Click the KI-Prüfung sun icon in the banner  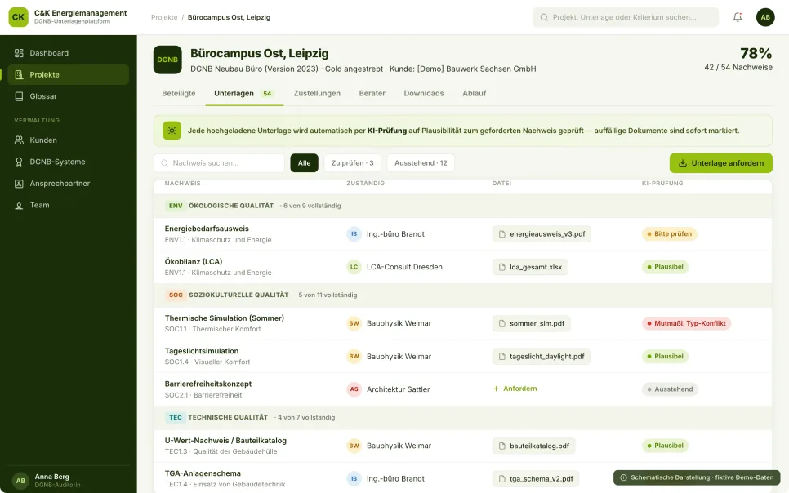(172, 131)
